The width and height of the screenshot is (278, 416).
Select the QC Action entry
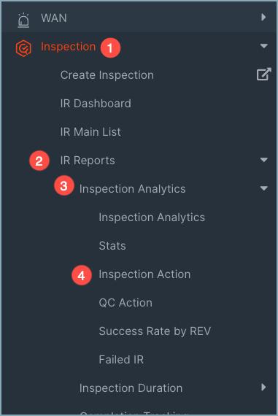[126, 303]
